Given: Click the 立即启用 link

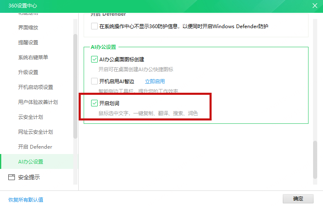Looking at the screenshot, I should [154, 81].
